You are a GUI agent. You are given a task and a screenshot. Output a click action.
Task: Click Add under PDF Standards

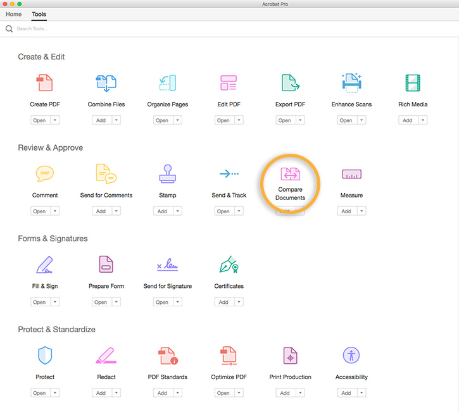[x=163, y=392]
